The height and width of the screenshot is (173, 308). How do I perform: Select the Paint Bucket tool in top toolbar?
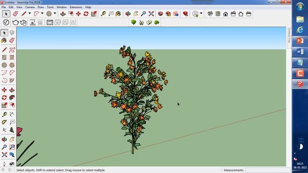118,14
